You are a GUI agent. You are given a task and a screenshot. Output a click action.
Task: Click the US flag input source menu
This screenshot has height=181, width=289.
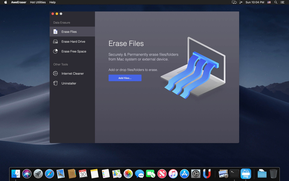[x=269, y=2]
